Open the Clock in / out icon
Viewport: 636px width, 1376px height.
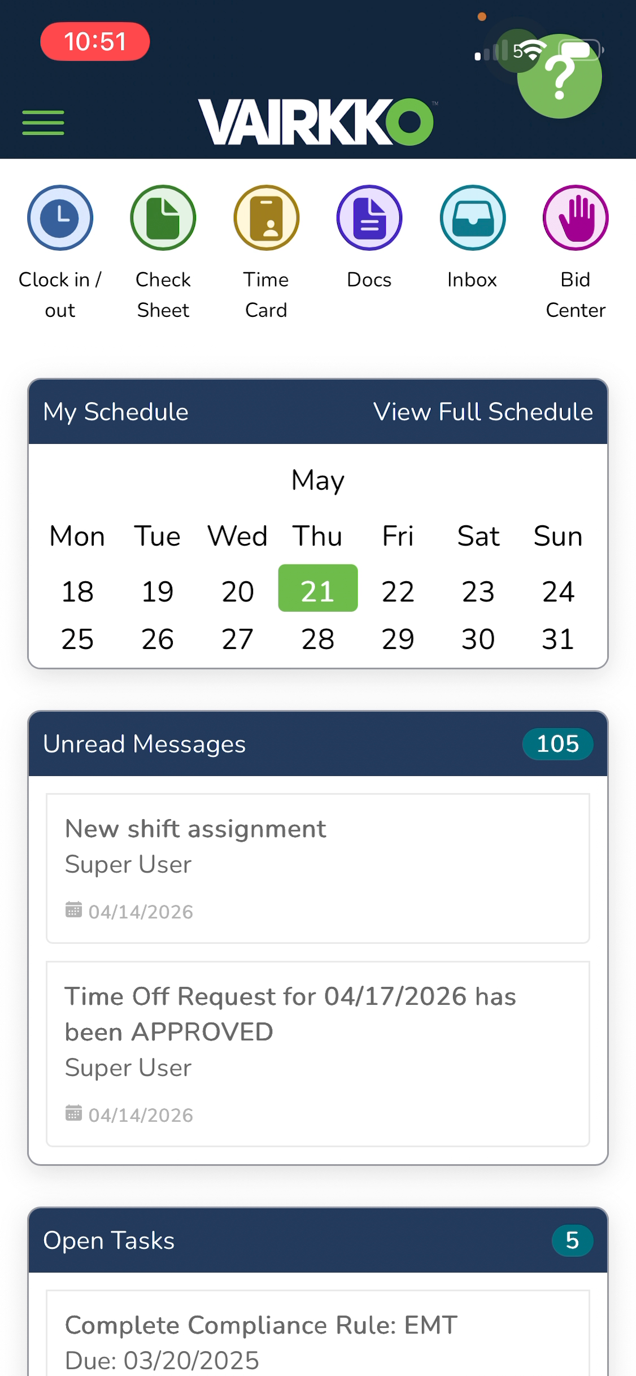point(60,217)
